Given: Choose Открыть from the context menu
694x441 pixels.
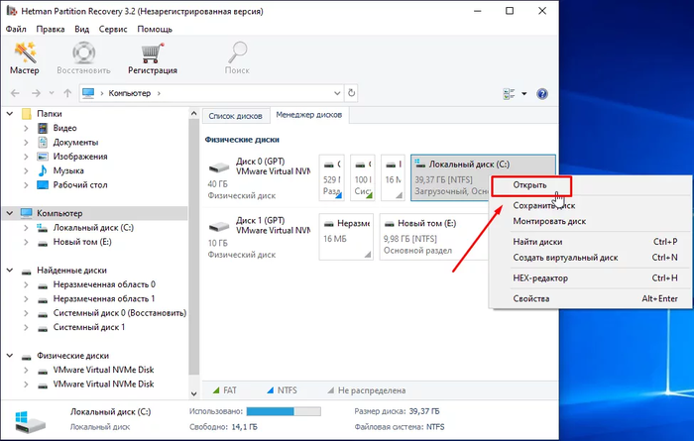Looking at the screenshot, I should point(529,185).
